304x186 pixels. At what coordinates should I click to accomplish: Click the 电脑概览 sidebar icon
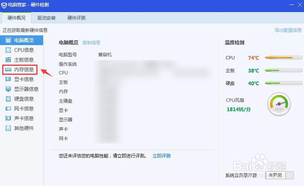pos(8,40)
